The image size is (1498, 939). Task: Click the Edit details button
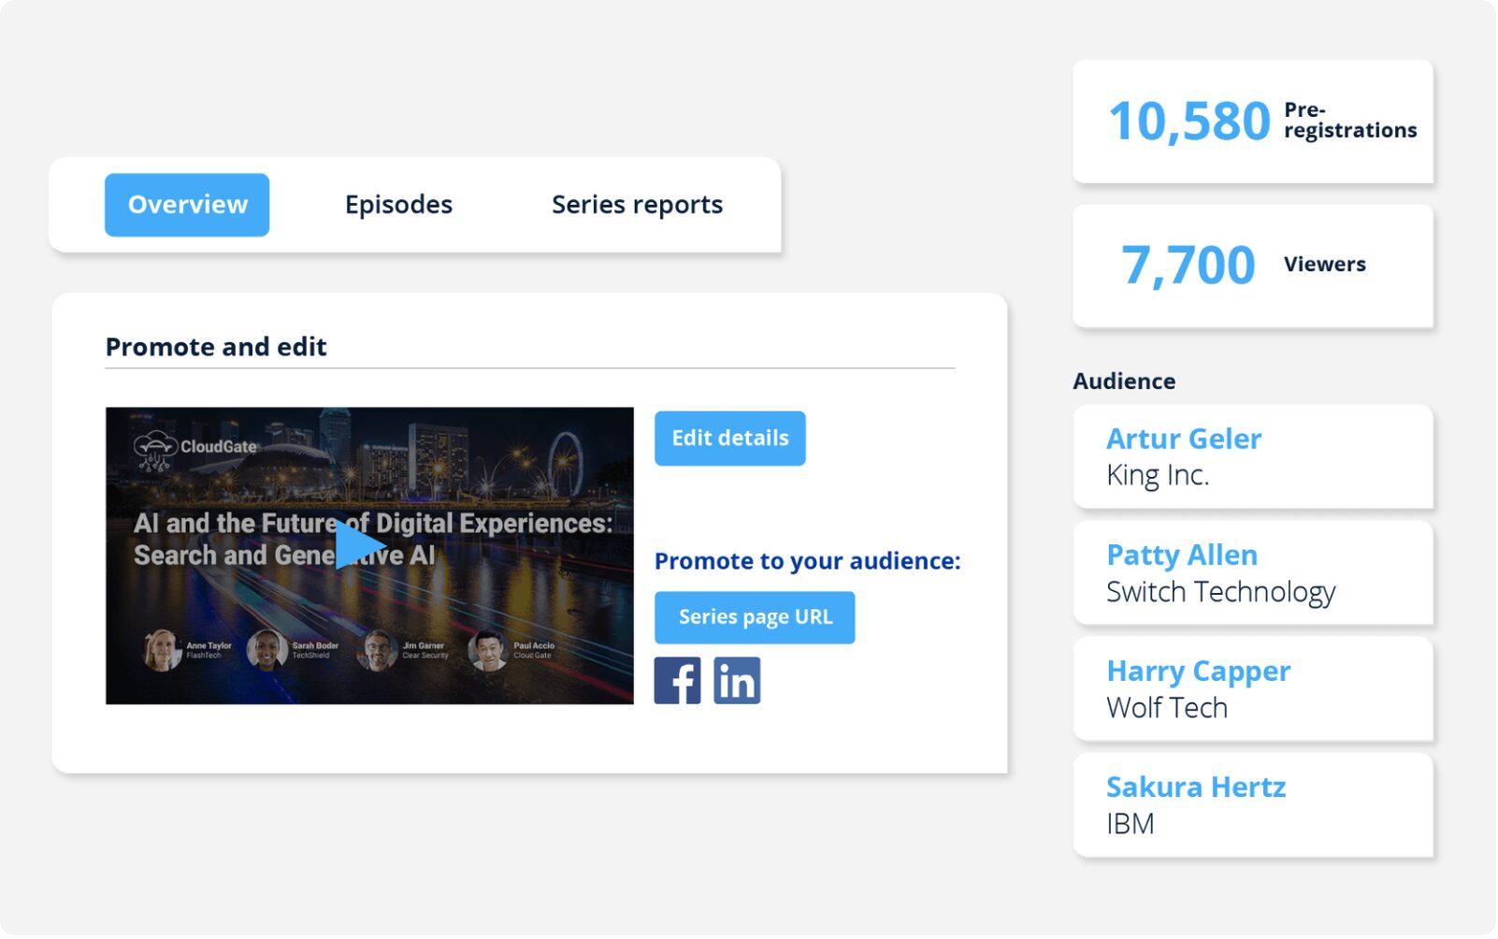731,439
